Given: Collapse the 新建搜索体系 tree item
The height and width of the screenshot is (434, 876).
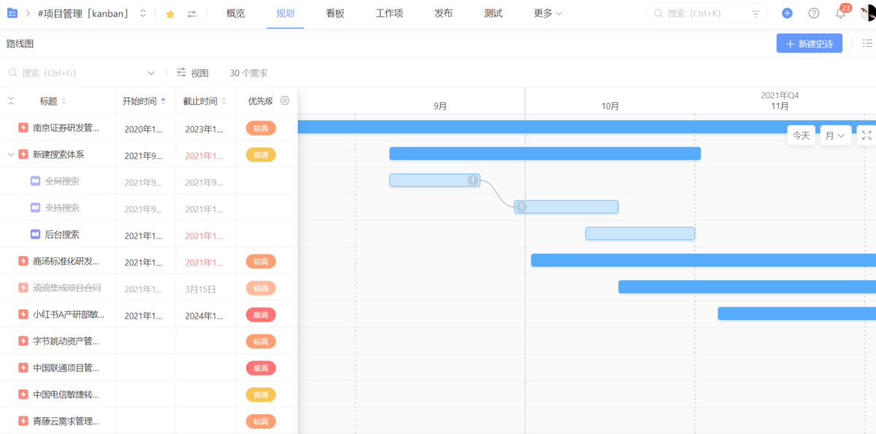Looking at the screenshot, I should click(10, 155).
